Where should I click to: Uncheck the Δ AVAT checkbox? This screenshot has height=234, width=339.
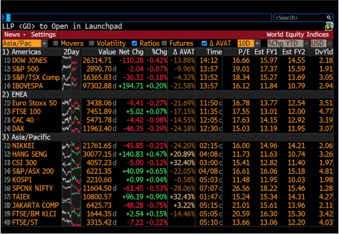204,43
